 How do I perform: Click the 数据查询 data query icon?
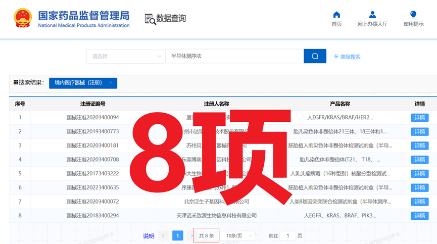[x=150, y=19]
